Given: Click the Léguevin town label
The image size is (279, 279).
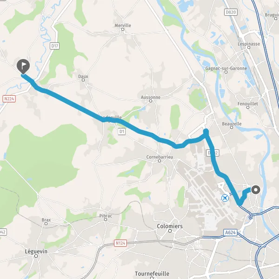Looking at the screenshot, I should coord(36,252).
